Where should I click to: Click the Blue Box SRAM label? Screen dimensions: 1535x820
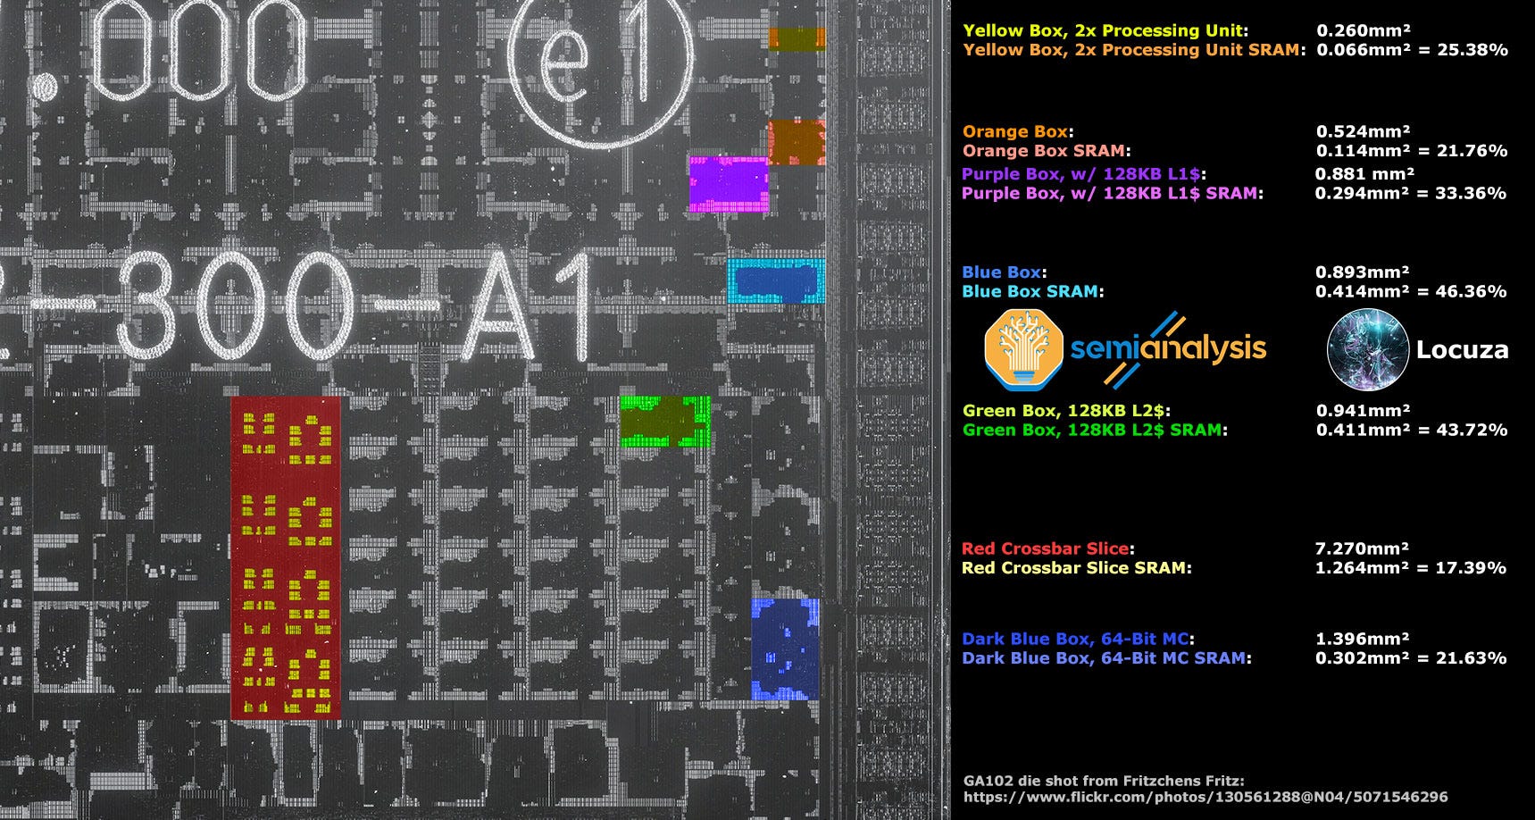click(1032, 289)
